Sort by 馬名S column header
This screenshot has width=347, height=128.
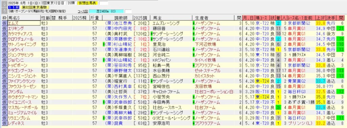point(24,18)
